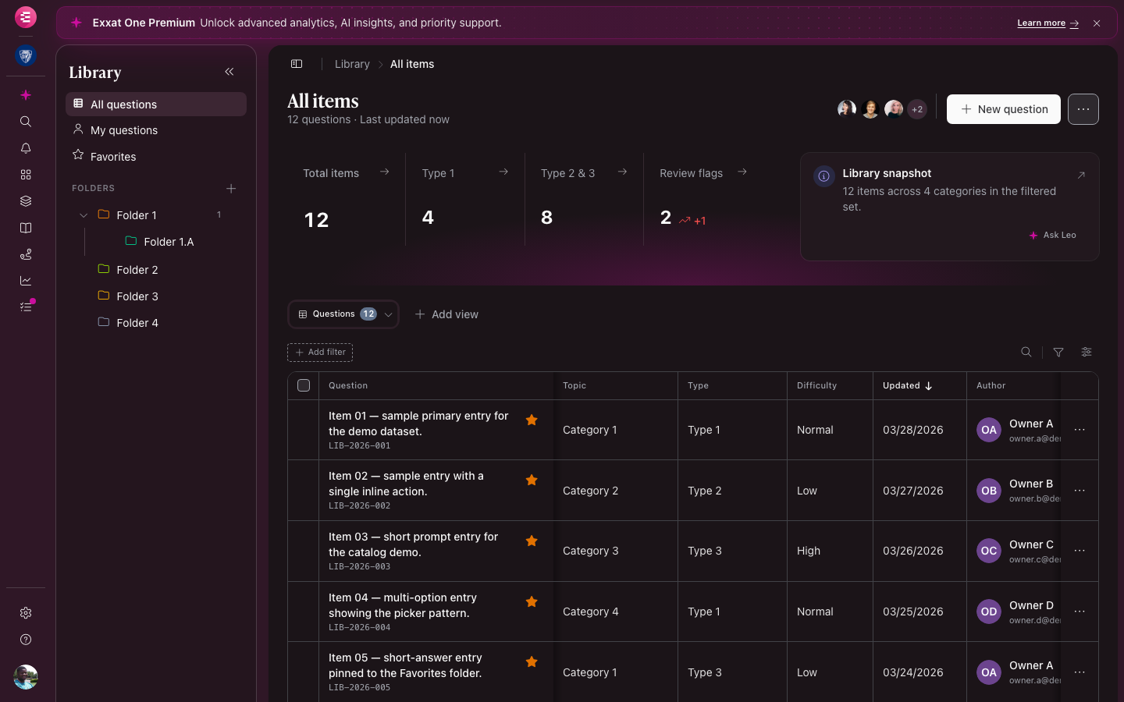
Task: Click the stacked layers icon in left rail
Action: [26, 201]
